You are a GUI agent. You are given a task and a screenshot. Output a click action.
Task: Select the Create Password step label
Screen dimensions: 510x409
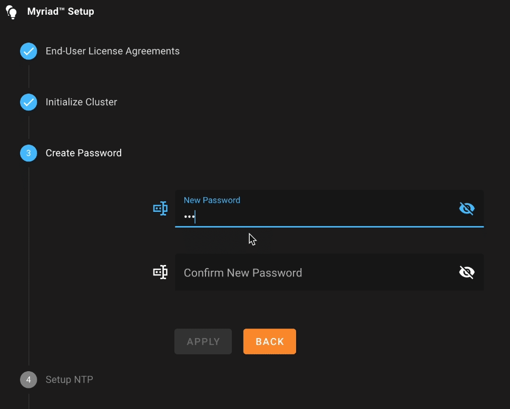[84, 153]
